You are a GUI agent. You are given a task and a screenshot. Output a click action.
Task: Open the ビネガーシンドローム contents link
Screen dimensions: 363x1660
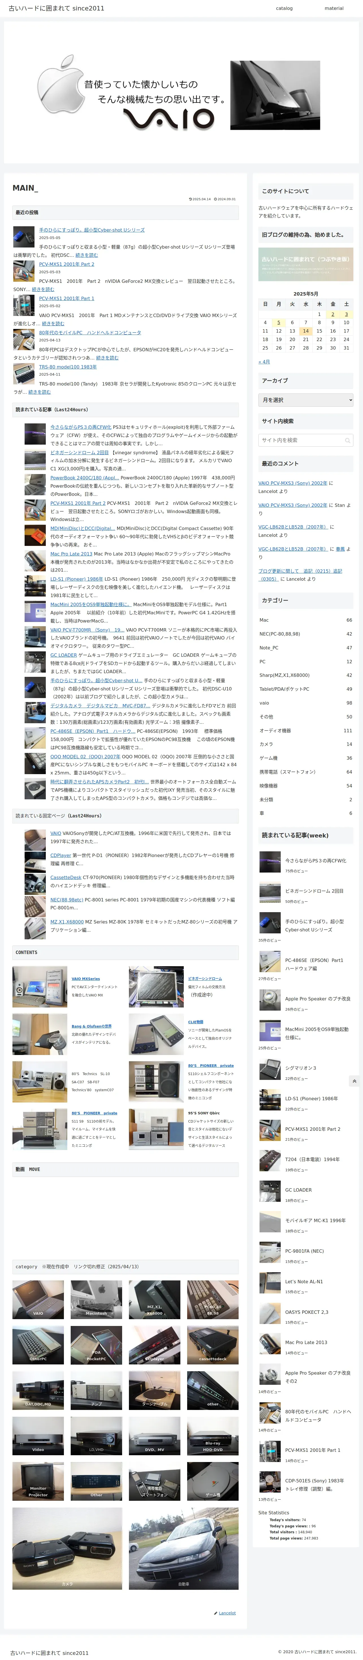[205, 979]
